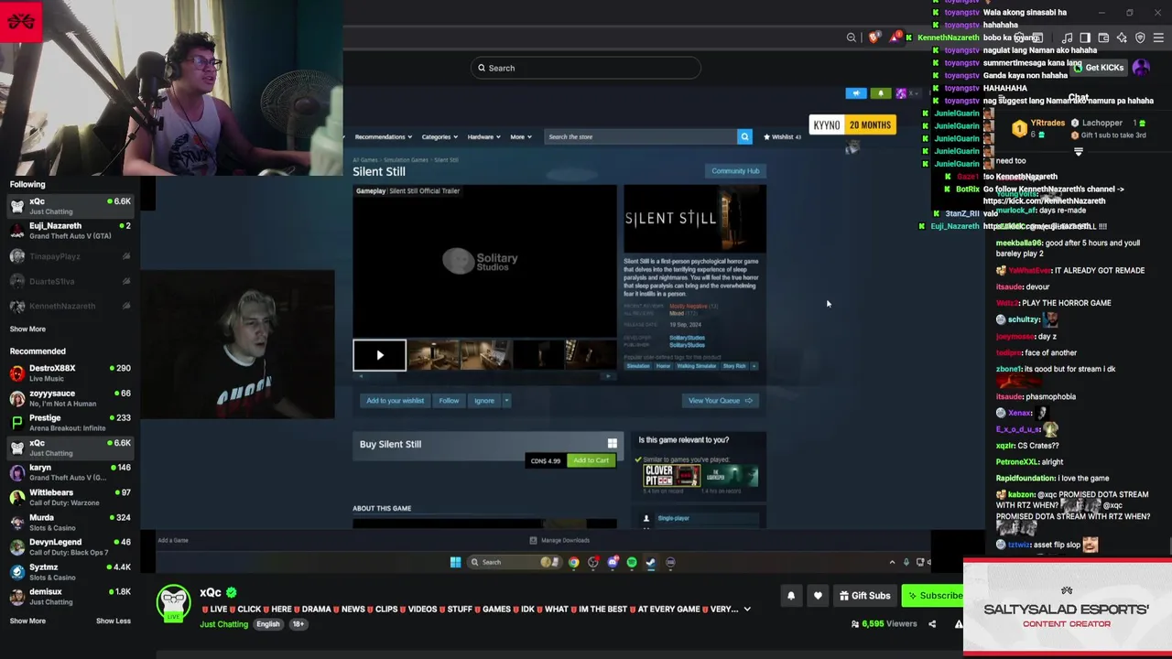The height and width of the screenshot is (659, 1172).
Task: Click Add to your wishlist button
Action: [x=395, y=400]
